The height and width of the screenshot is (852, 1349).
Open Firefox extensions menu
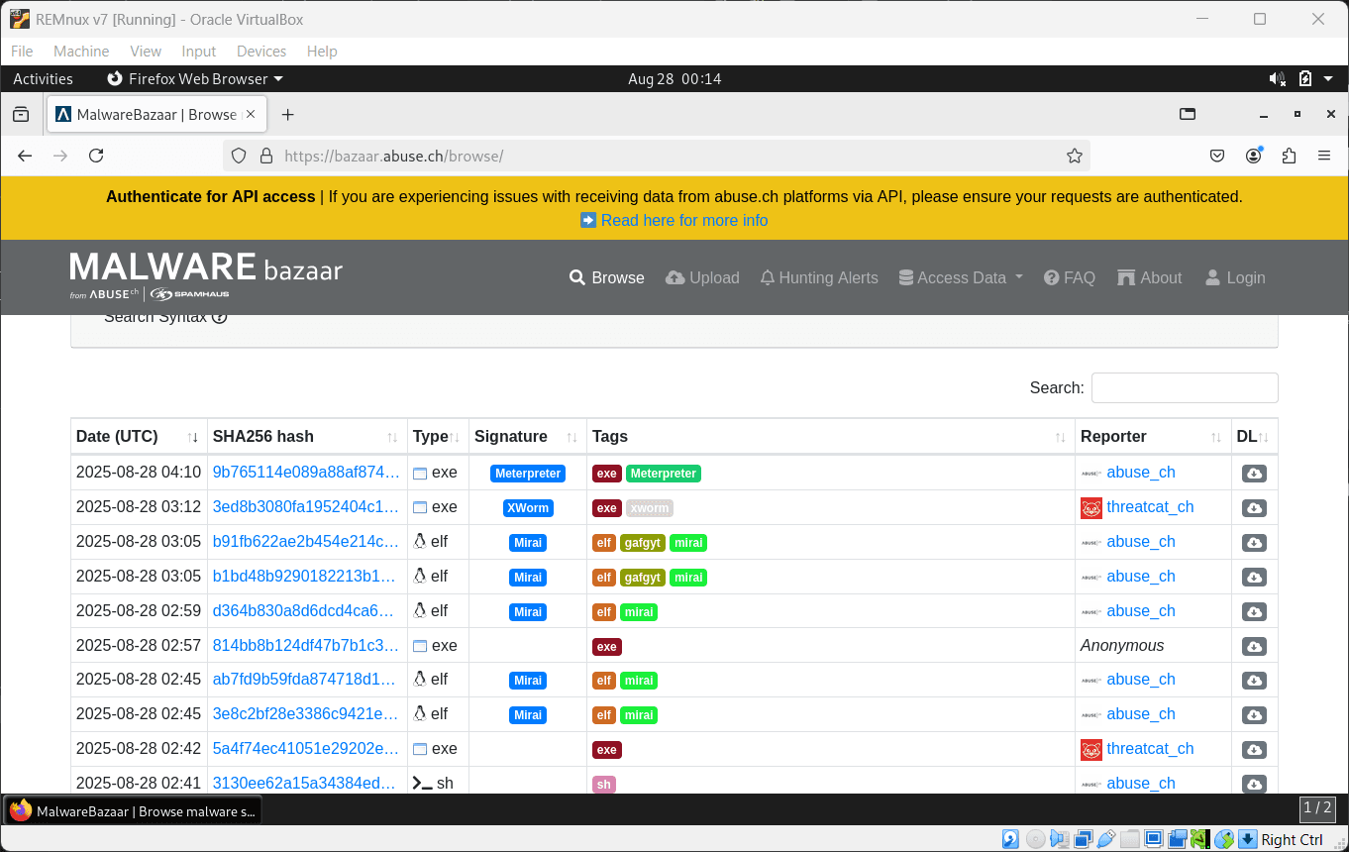point(1289,156)
